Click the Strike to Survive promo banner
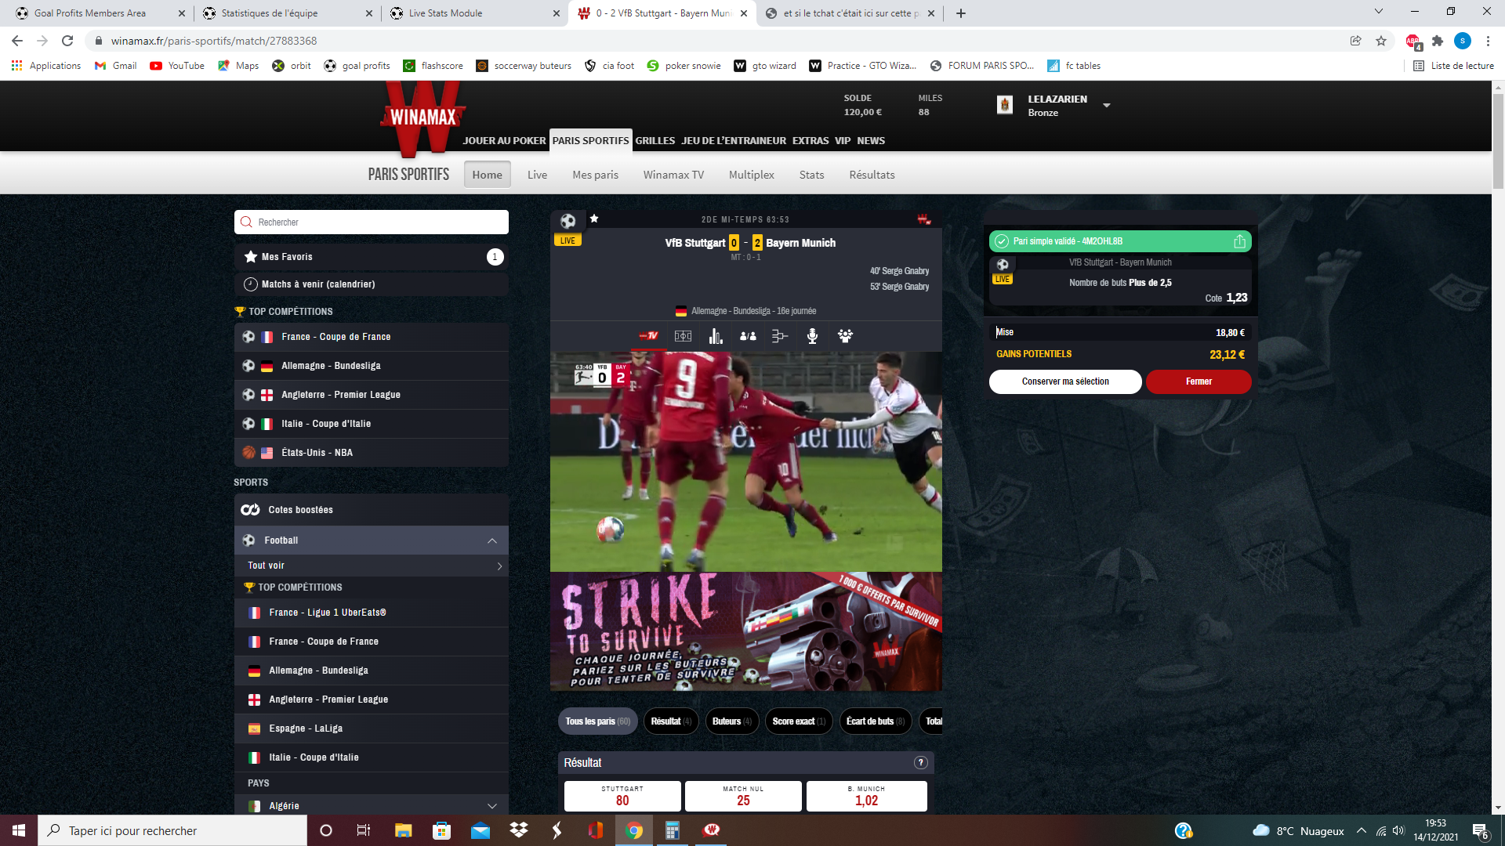The width and height of the screenshot is (1505, 846). pos(745,631)
